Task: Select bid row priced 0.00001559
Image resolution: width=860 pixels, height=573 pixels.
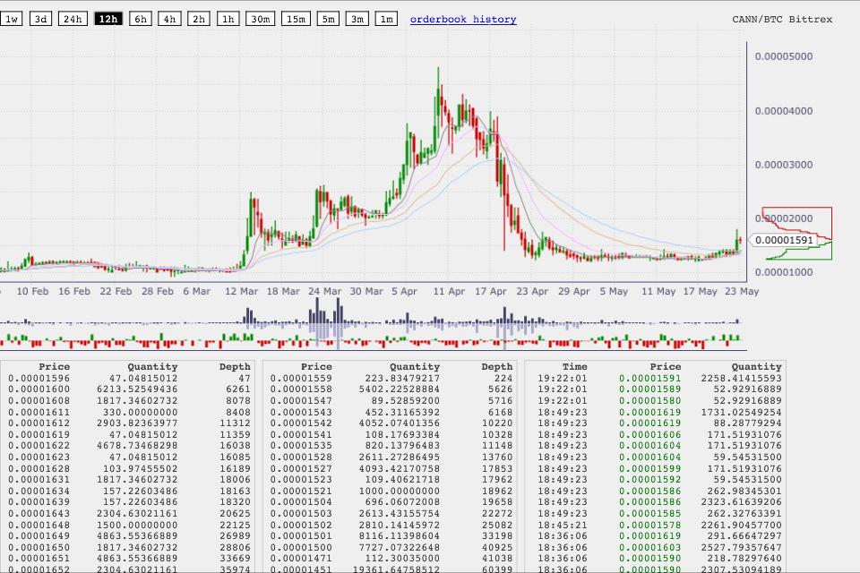Action: tap(391, 378)
